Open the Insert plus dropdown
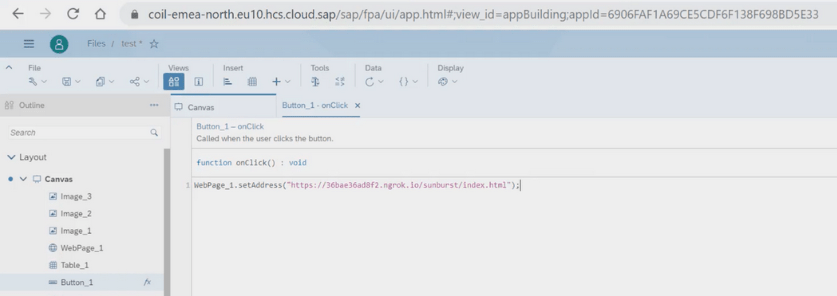Image resolution: width=837 pixels, height=296 pixels. pos(281,82)
